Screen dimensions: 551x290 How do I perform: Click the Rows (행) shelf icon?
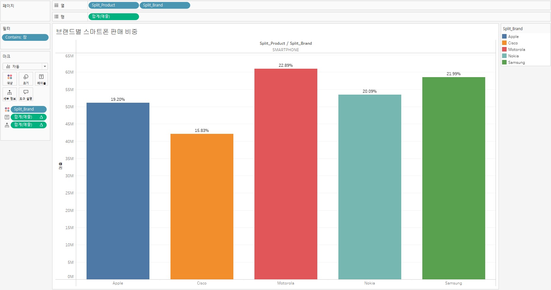pyautogui.click(x=56, y=17)
